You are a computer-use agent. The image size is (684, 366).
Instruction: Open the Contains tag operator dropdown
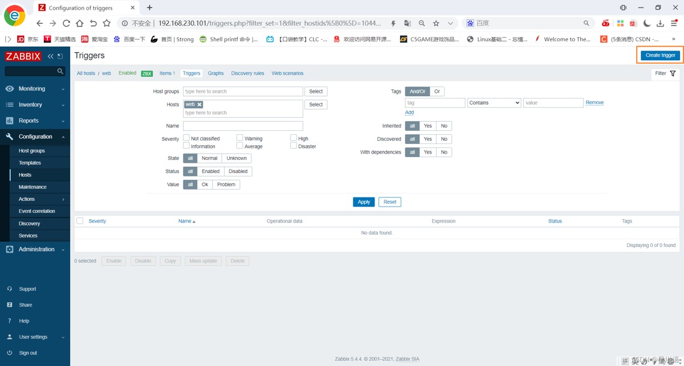pos(494,103)
